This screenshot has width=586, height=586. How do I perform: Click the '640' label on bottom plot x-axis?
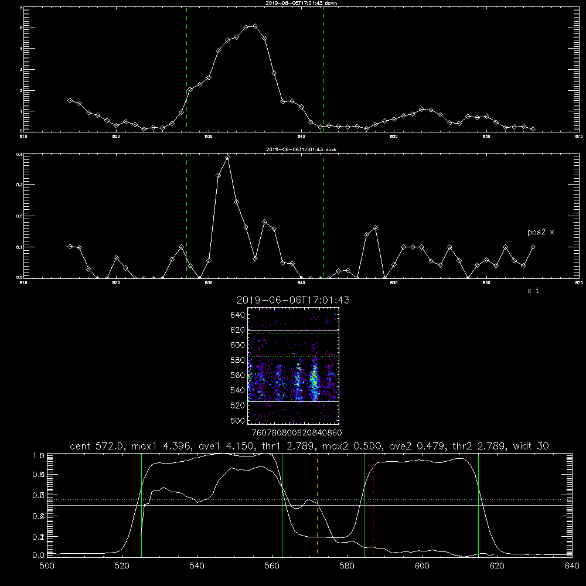click(x=572, y=566)
